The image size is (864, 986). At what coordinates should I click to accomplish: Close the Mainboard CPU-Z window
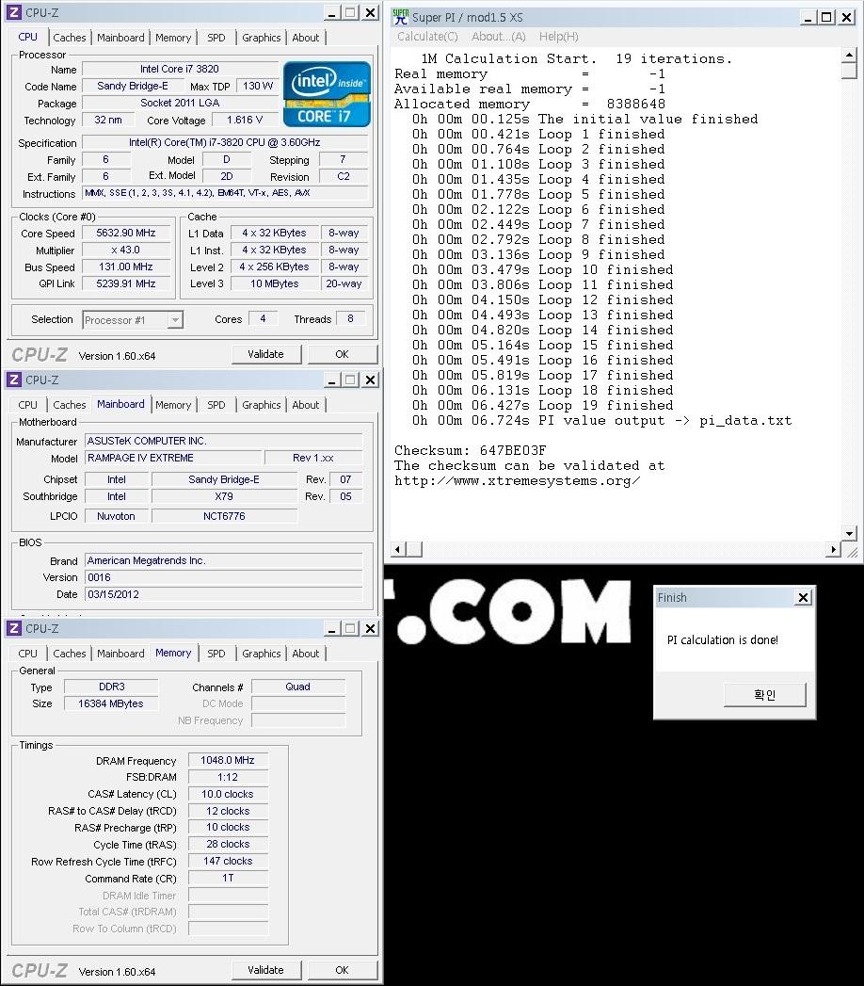pos(371,380)
